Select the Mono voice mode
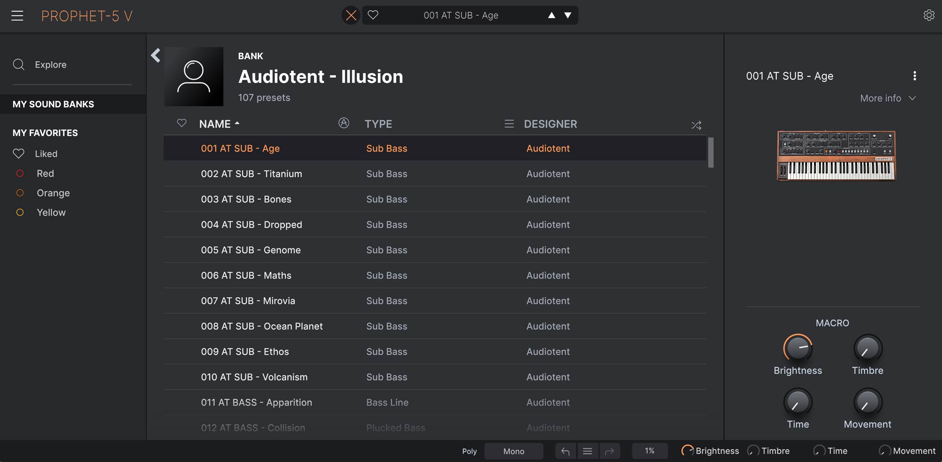942x462 pixels. [x=513, y=451]
